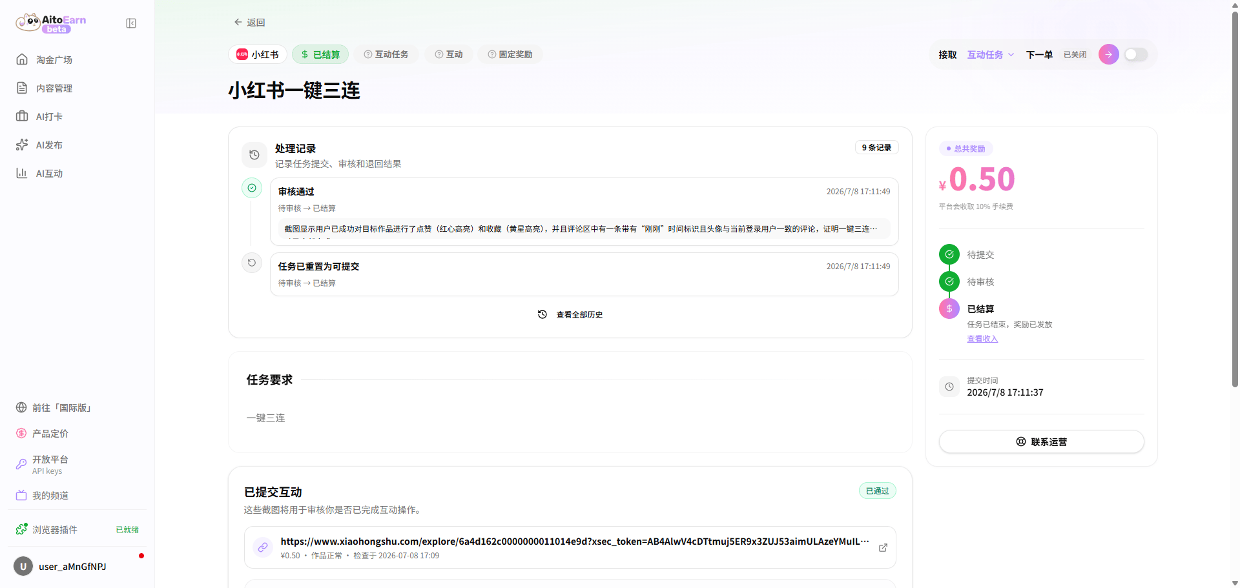
Task: Click the ¥0.50 reward amount
Action: click(x=977, y=179)
